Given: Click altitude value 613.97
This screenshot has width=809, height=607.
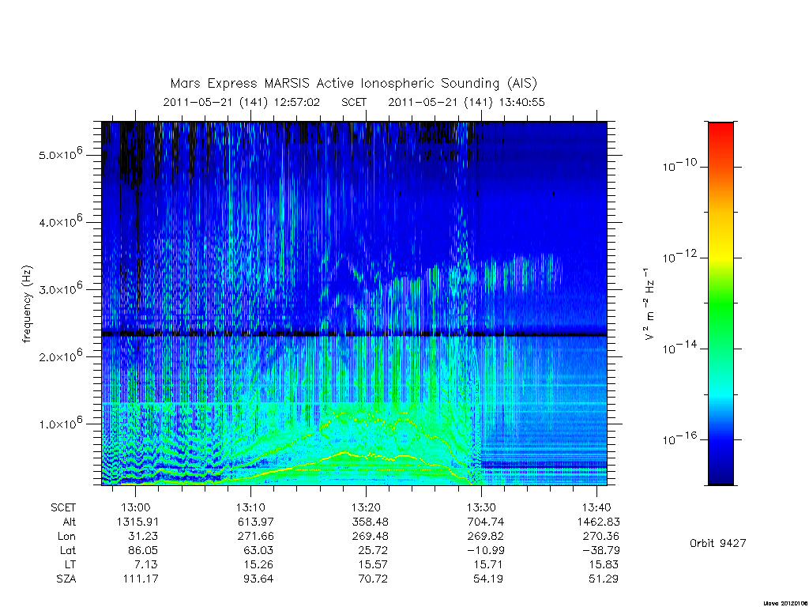Looking at the screenshot, I should (255, 522).
